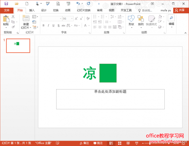The image size is (189, 146).
Task: Click the Open folder icon in title bar
Action: (x=17, y=4)
